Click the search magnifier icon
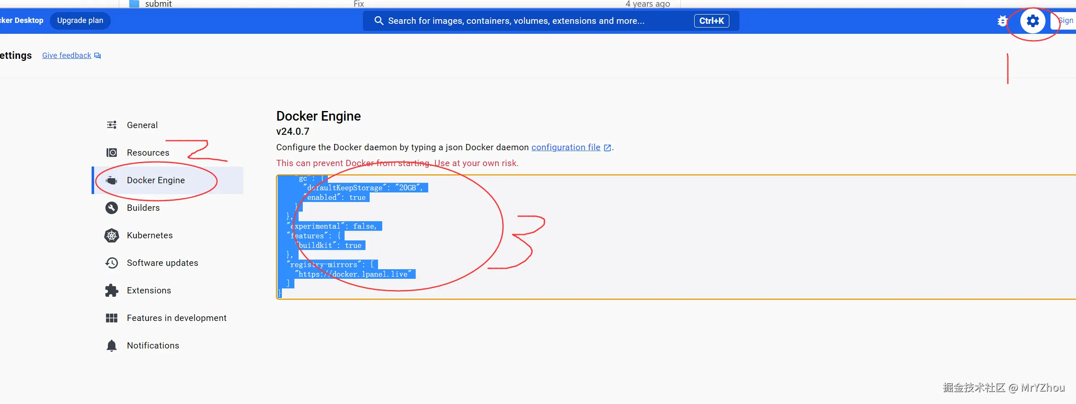1076x404 pixels. (x=378, y=21)
